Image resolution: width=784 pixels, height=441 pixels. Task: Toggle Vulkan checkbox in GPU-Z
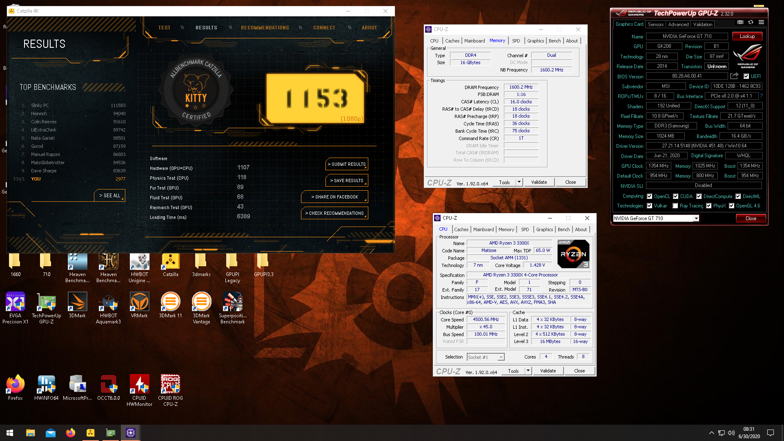click(650, 206)
